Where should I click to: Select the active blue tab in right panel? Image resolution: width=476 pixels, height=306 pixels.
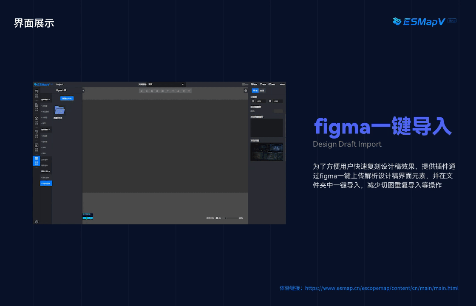(255, 91)
